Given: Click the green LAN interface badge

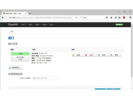Looking at the screenshot, I should coord(20,54).
